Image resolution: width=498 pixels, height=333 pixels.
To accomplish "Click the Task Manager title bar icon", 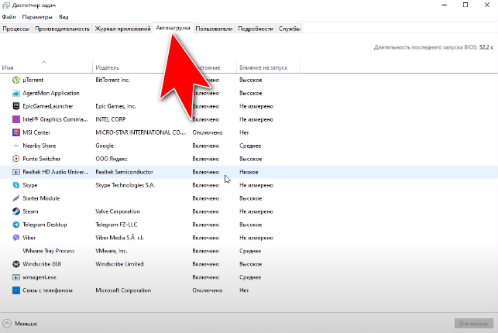I will click(6, 5).
